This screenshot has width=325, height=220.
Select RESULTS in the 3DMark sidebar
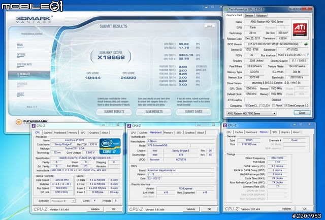pos(29,74)
